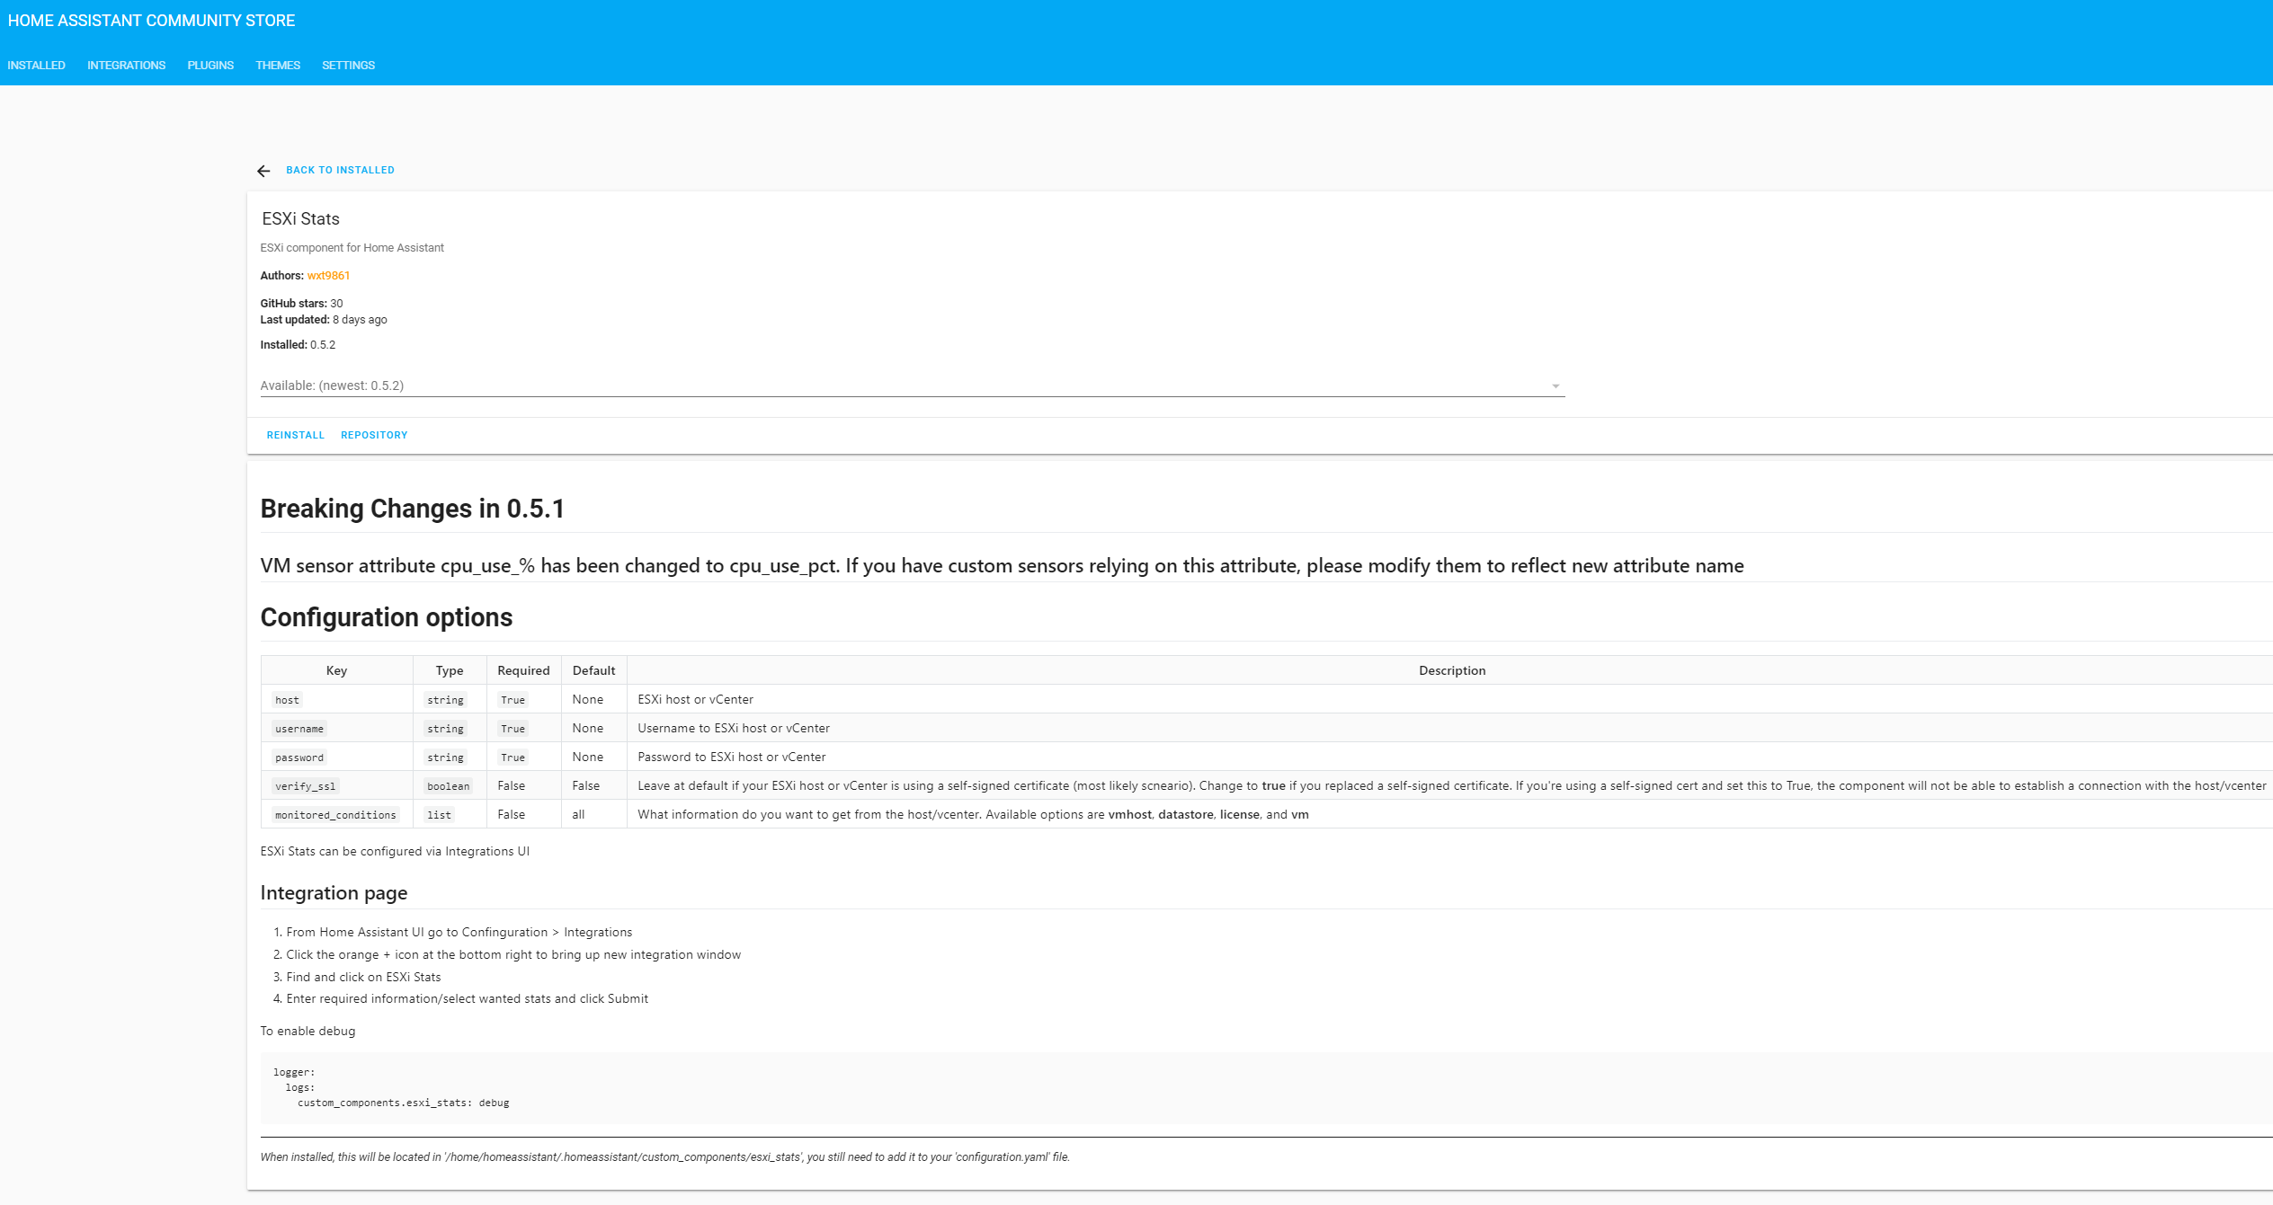Click BACK TO INSTALLED link

(x=340, y=170)
